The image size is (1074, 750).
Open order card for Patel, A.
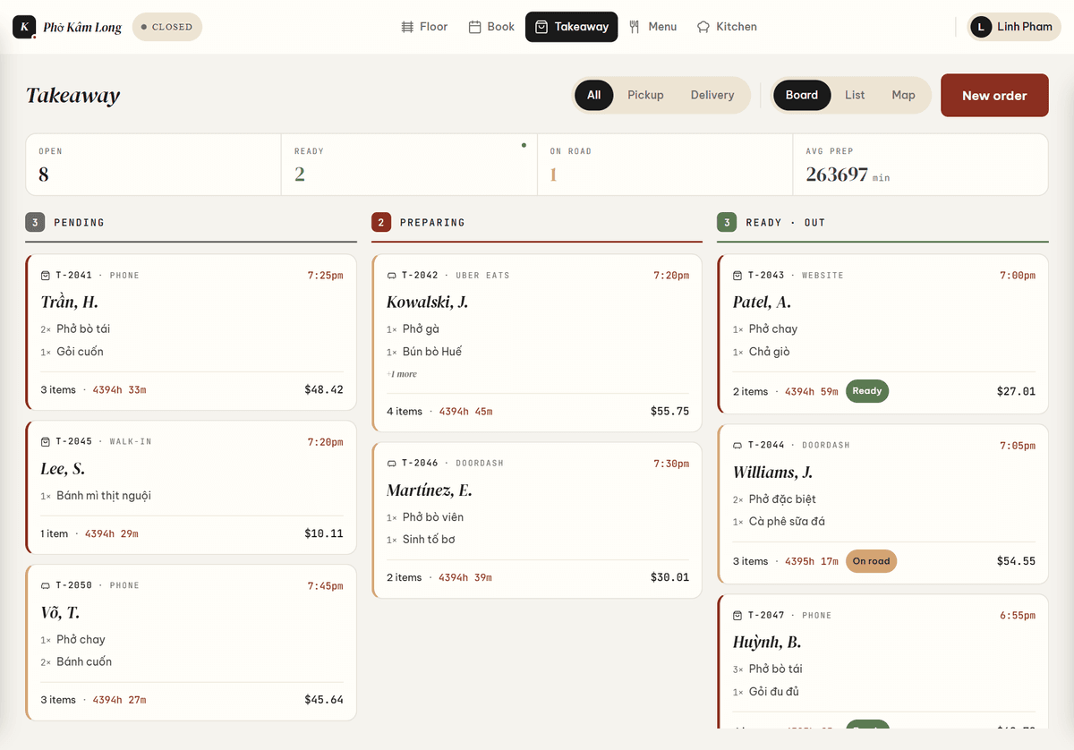click(882, 334)
